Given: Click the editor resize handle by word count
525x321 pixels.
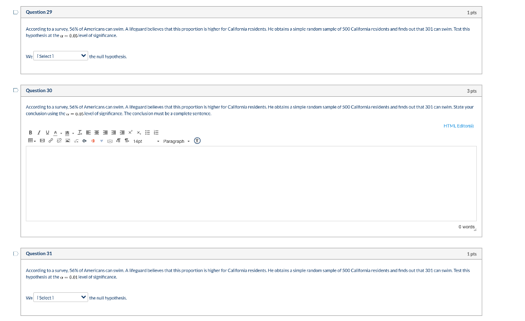Looking at the screenshot, I should (475, 230).
